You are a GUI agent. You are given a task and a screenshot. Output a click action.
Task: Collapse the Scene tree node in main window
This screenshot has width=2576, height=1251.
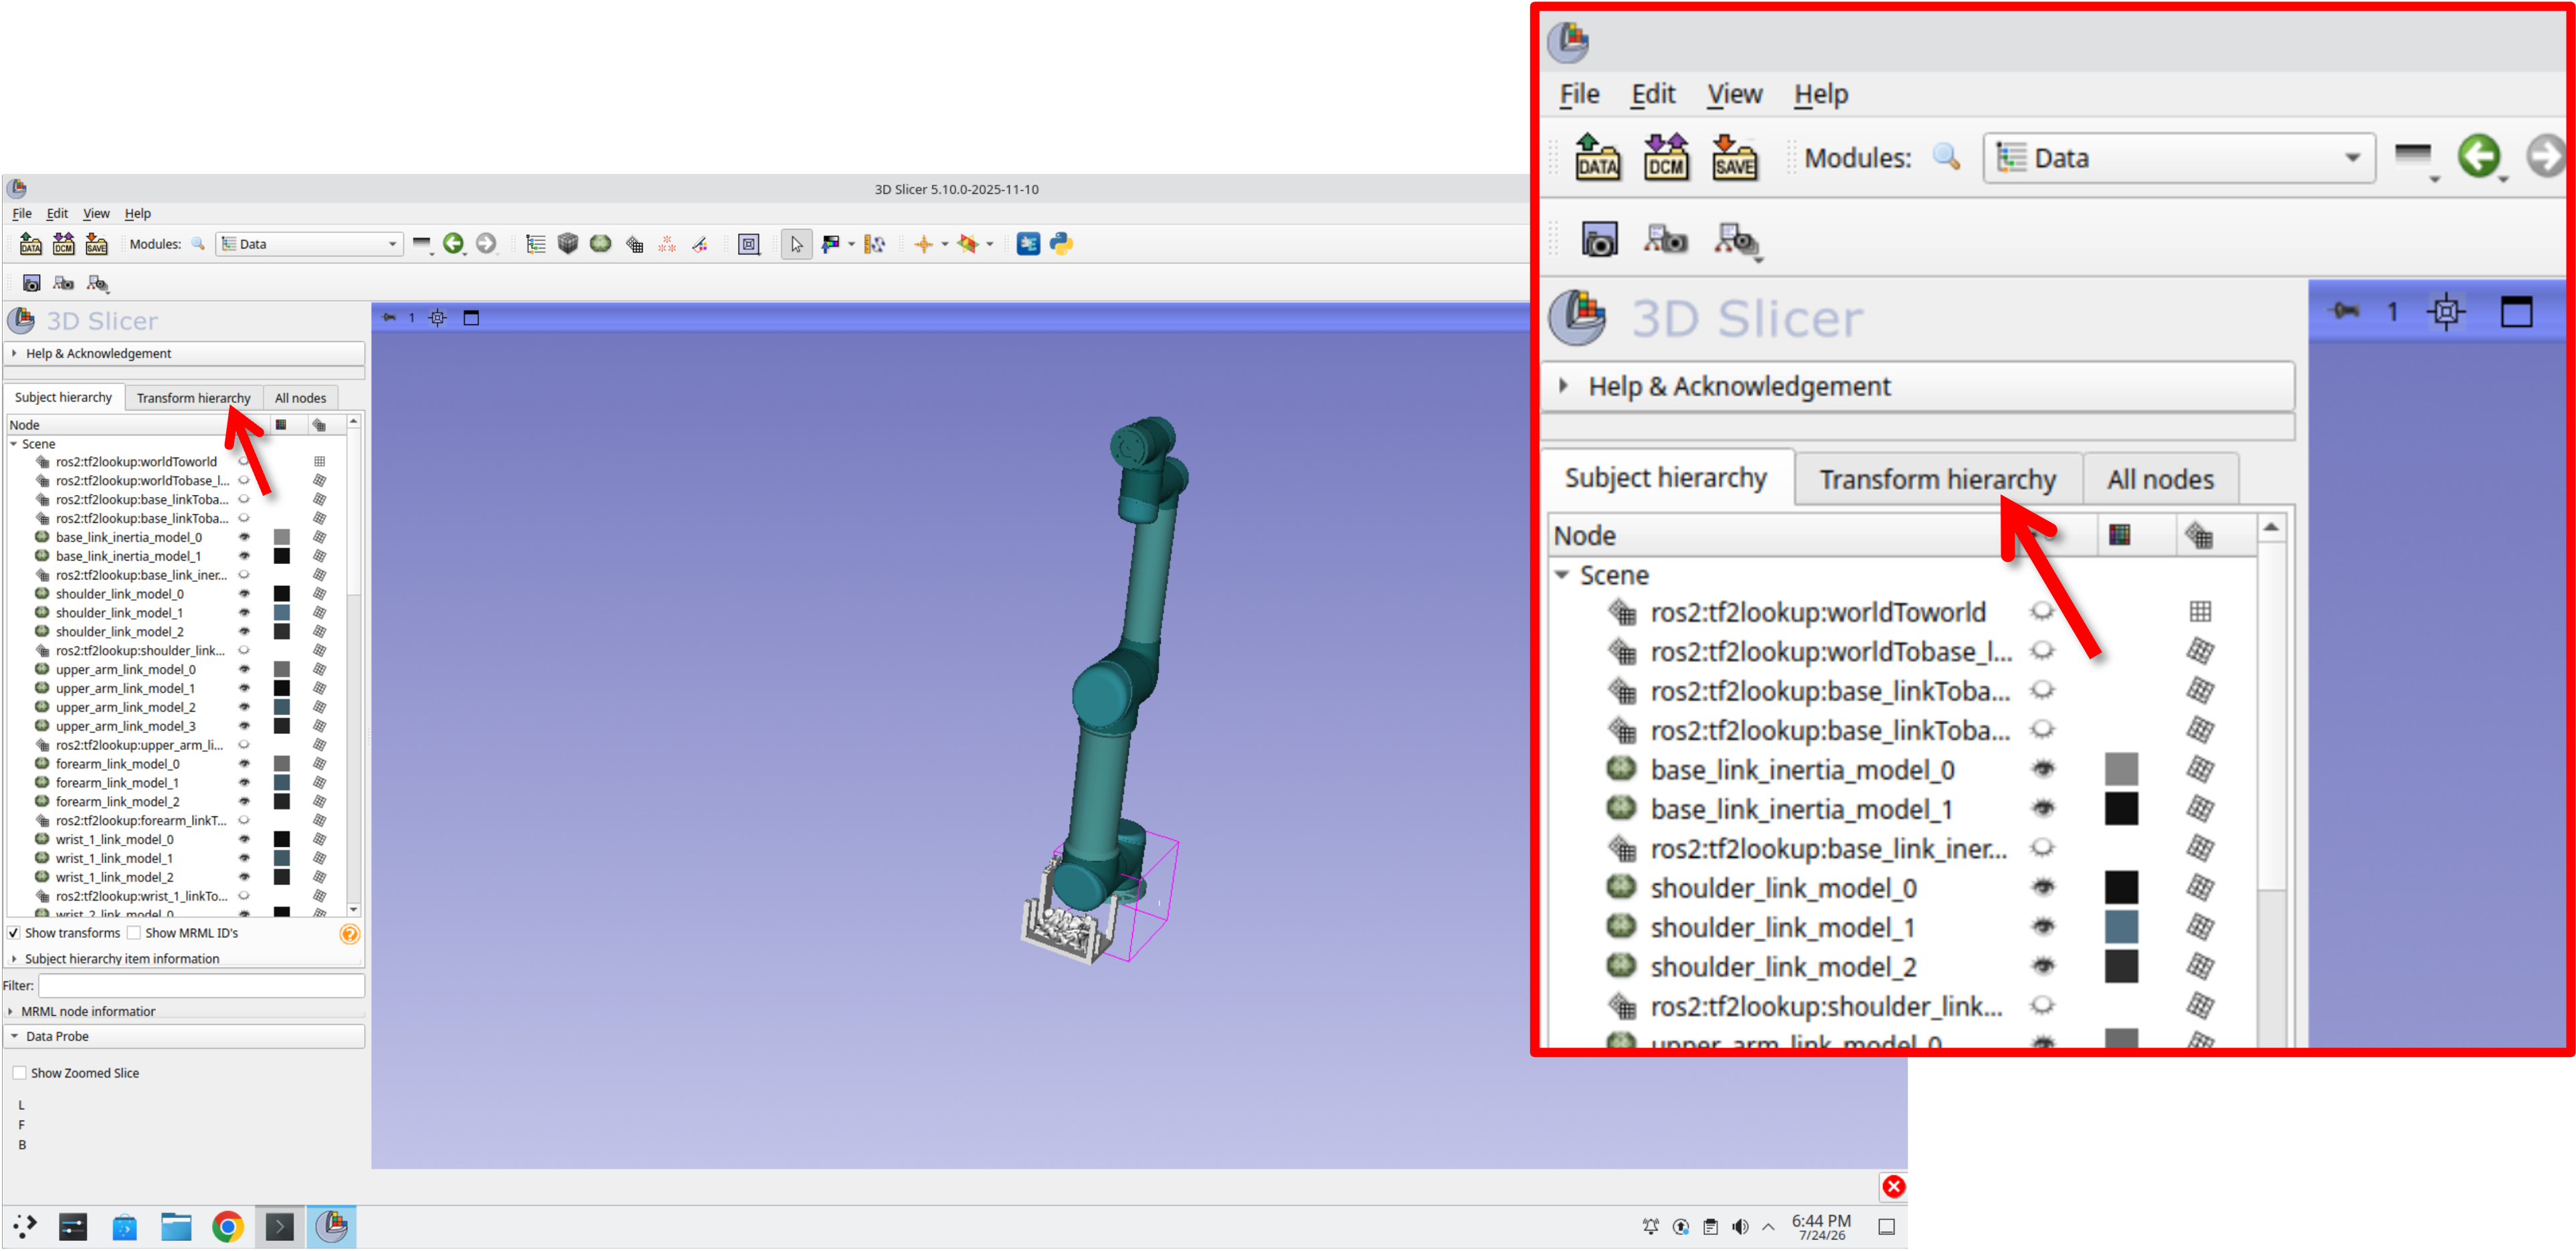[14, 444]
